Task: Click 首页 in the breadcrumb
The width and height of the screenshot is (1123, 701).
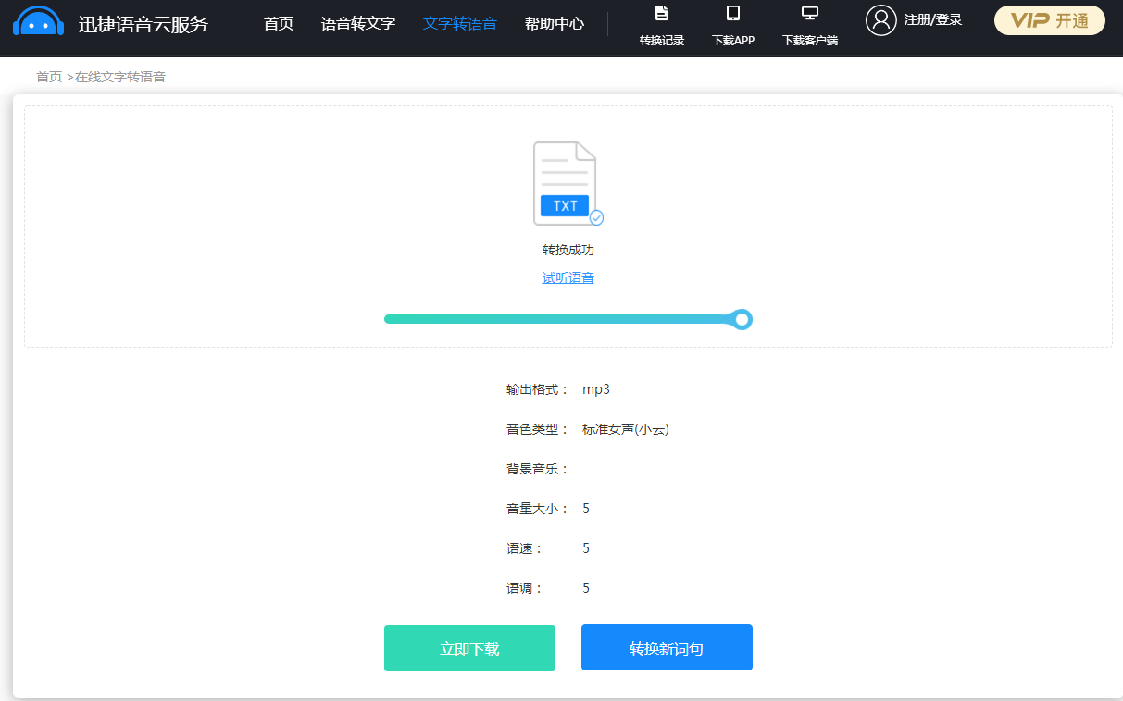Action: [49, 77]
